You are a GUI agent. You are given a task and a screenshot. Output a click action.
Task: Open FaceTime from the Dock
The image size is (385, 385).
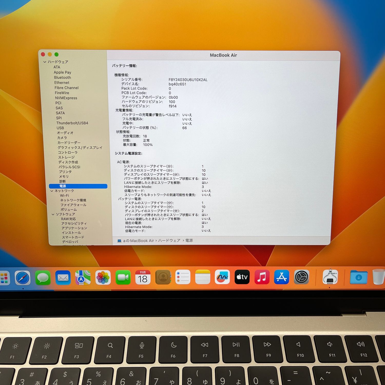(123, 277)
